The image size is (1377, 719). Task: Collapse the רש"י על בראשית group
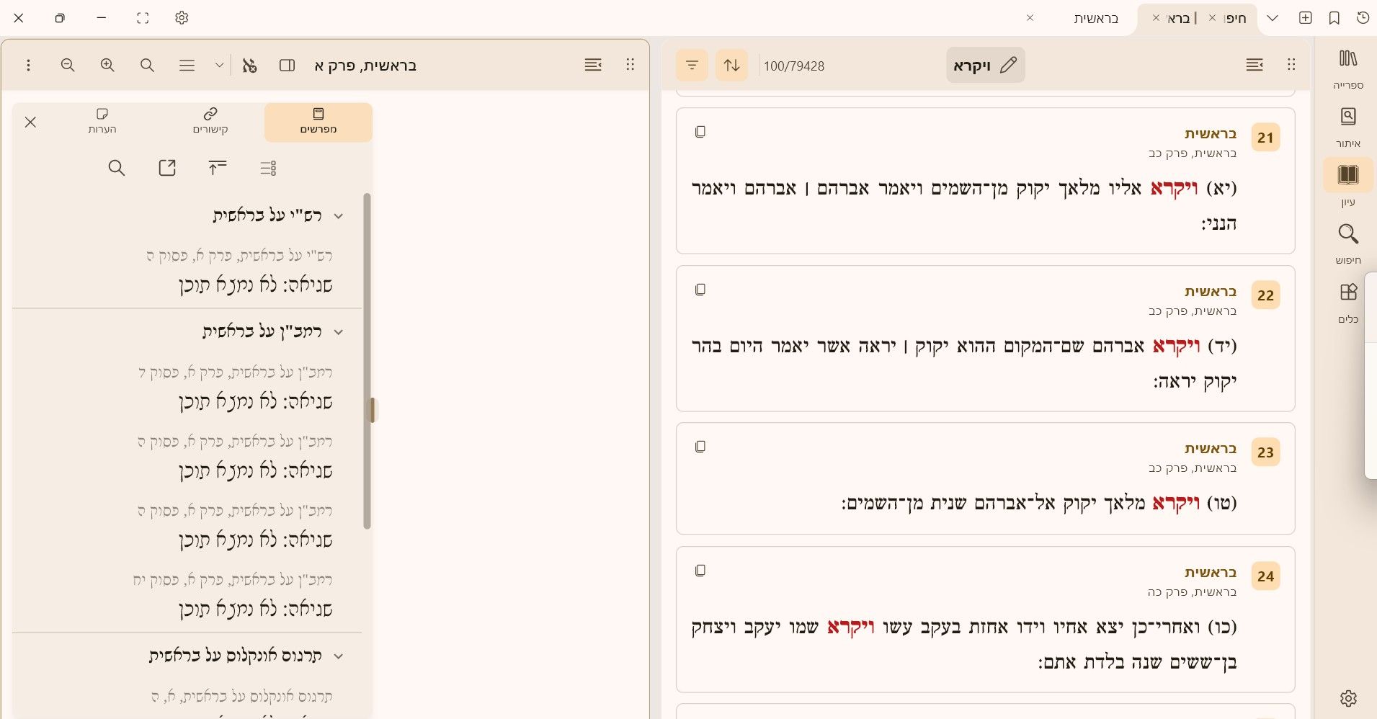click(x=338, y=215)
